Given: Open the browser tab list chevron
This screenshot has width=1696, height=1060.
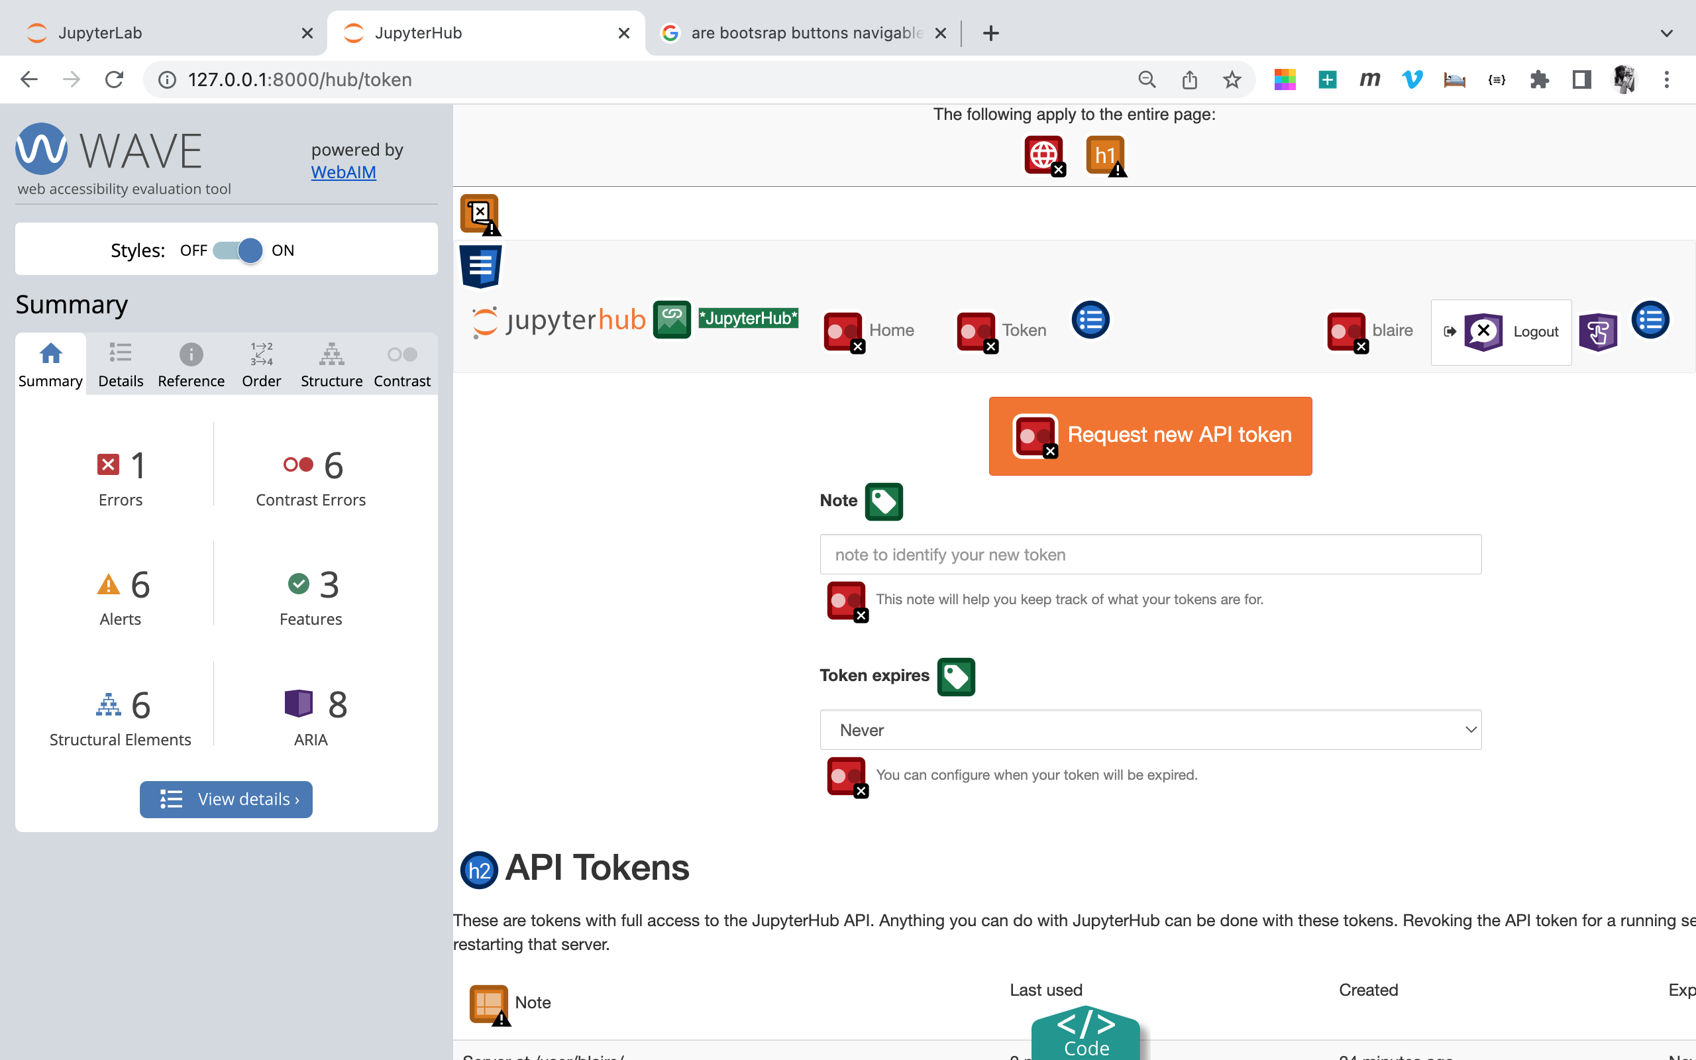Looking at the screenshot, I should (1666, 33).
